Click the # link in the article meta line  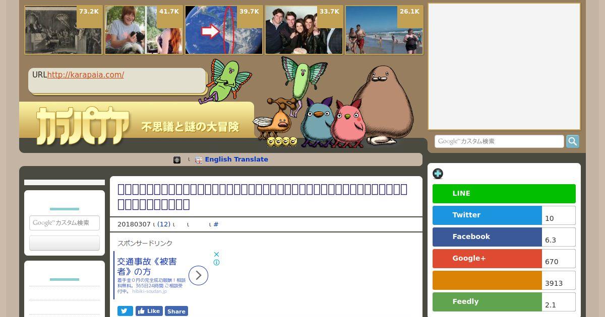point(216,224)
